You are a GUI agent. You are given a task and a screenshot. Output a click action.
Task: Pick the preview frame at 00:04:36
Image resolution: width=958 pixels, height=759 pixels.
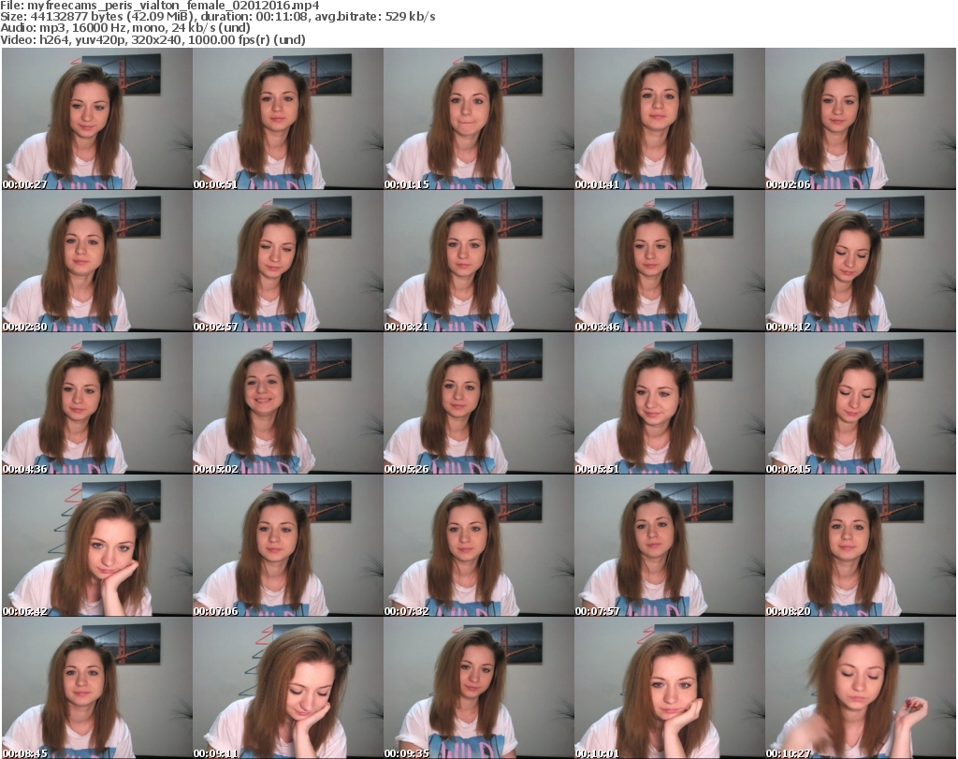click(97, 403)
